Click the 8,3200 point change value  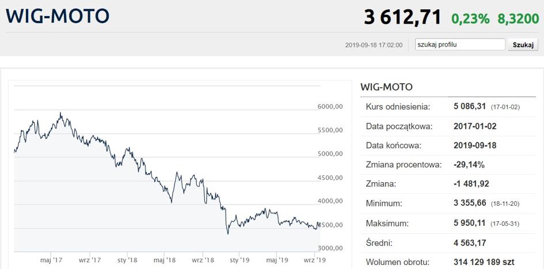pyautogui.click(x=518, y=19)
